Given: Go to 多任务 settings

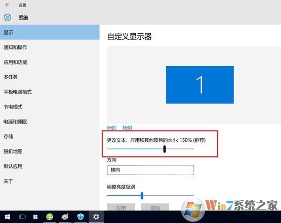Looking at the screenshot, I should pyautogui.click(x=50, y=77).
